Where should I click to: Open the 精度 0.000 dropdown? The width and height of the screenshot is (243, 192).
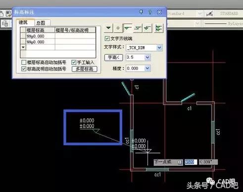coord(147,68)
